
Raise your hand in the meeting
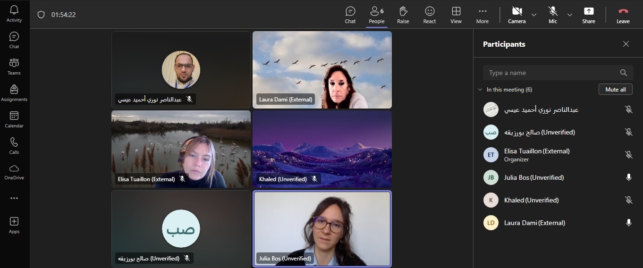[403, 15]
